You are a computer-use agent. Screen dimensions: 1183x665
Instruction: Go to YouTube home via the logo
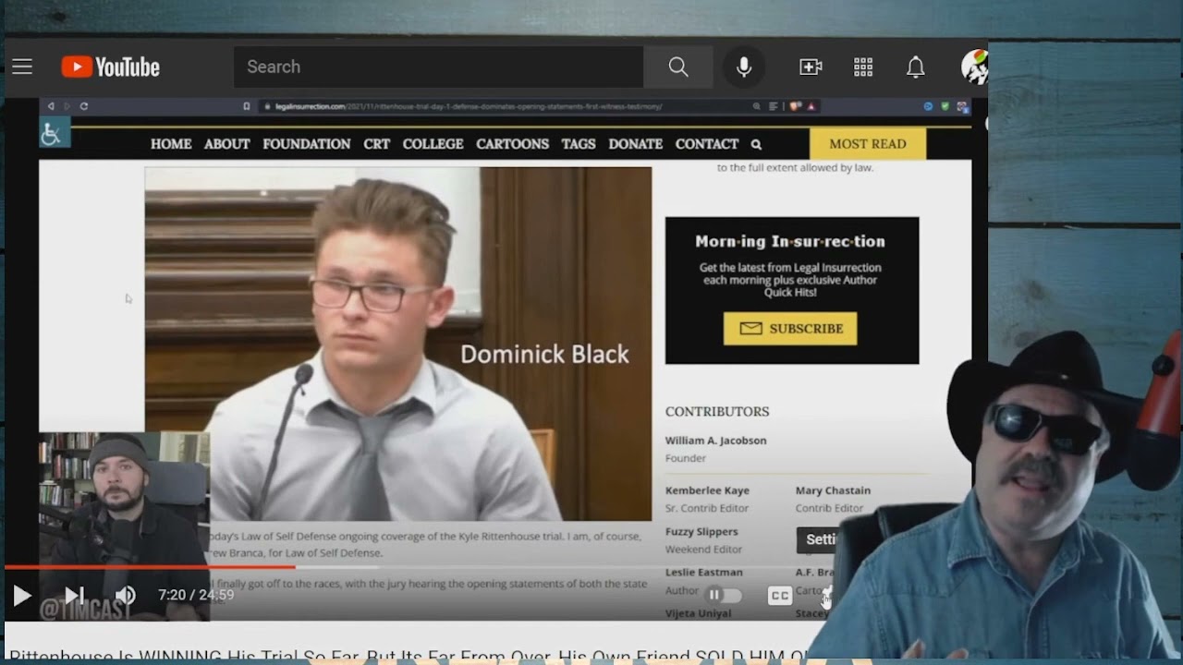tap(110, 66)
